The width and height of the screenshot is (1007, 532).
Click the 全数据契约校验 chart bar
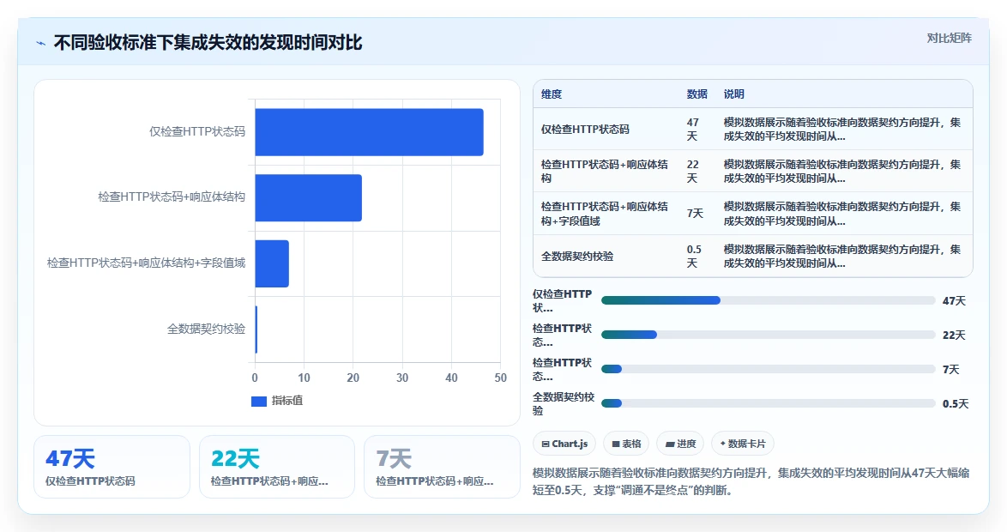[256, 329]
